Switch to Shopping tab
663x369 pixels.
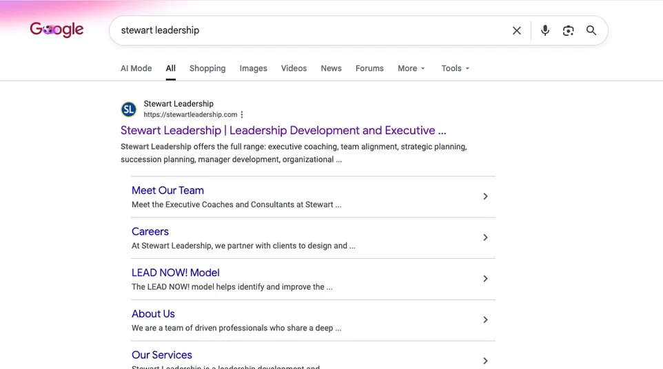(207, 68)
